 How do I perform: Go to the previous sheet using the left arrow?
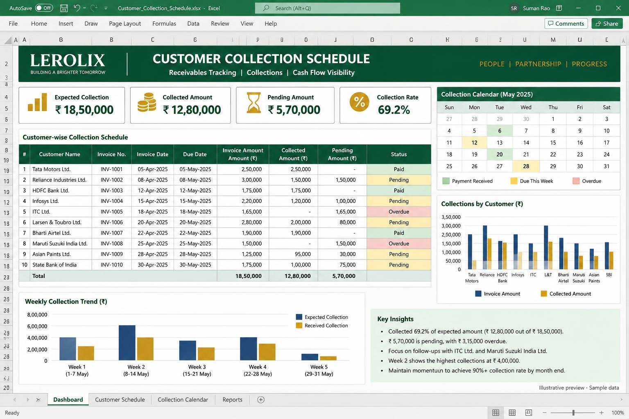point(15,400)
